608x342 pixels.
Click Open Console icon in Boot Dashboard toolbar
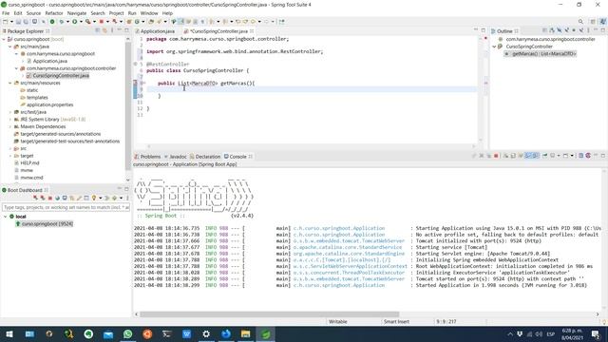coord(65,199)
